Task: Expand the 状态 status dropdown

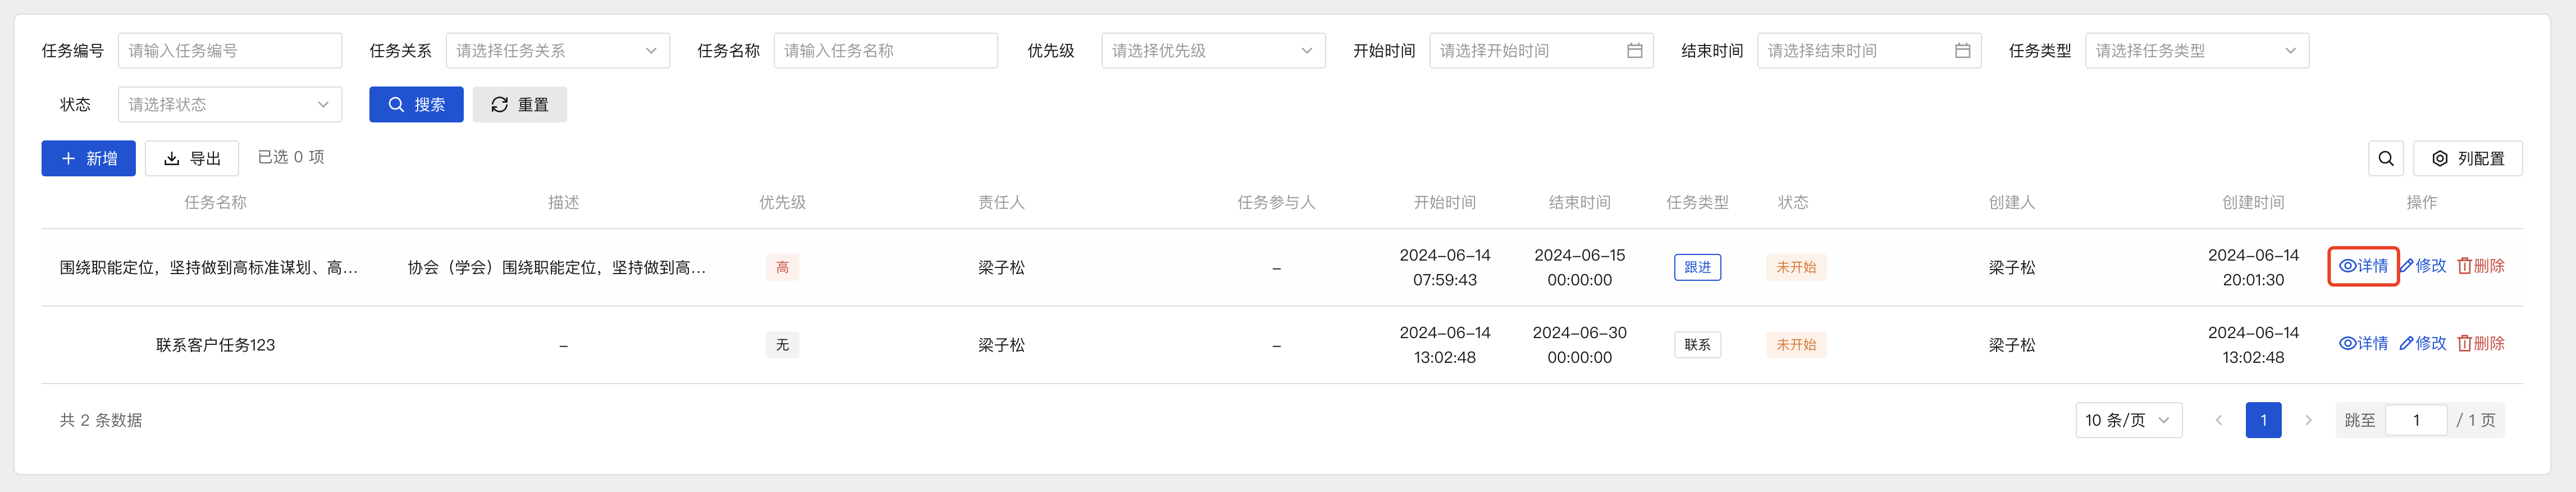Action: (x=229, y=105)
